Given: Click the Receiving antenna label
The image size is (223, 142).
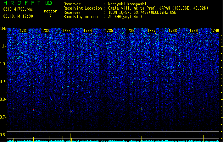Looking at the screenshot, I should point(82,17).
